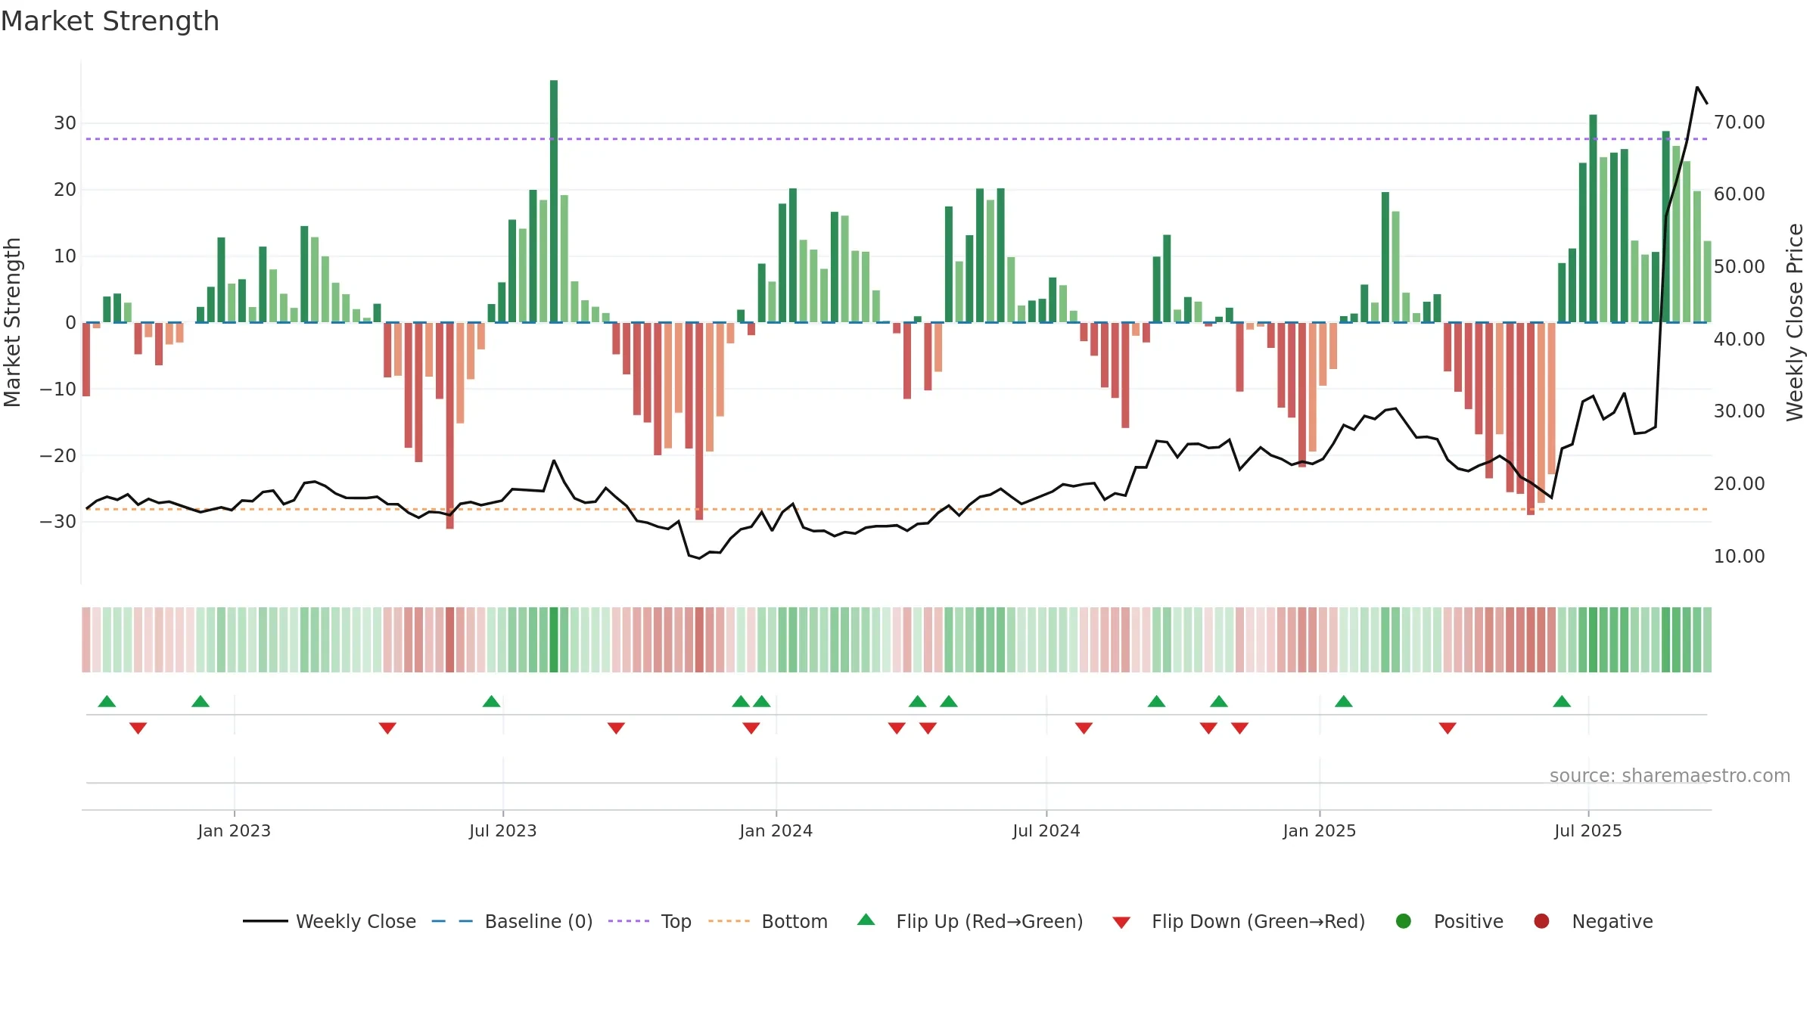Select the flip-up marker just after Jan 2025
Image resolution: width=1816 pixels, height=1021 pixels.
1344,701
